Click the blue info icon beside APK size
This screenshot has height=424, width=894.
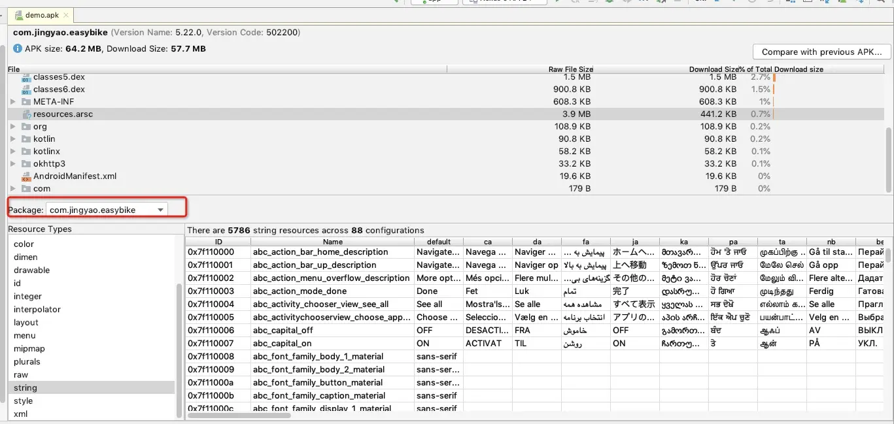point(18,49)
